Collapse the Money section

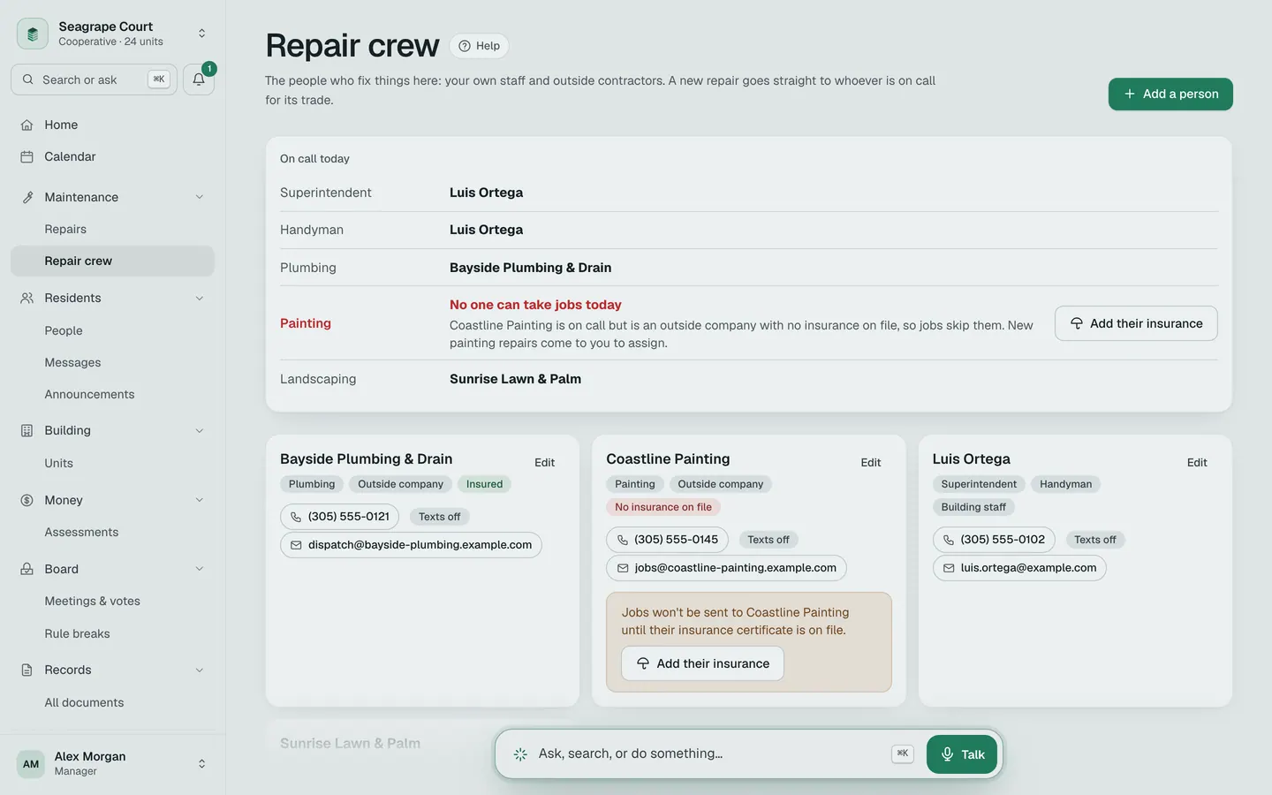click(x=200, y=500)
